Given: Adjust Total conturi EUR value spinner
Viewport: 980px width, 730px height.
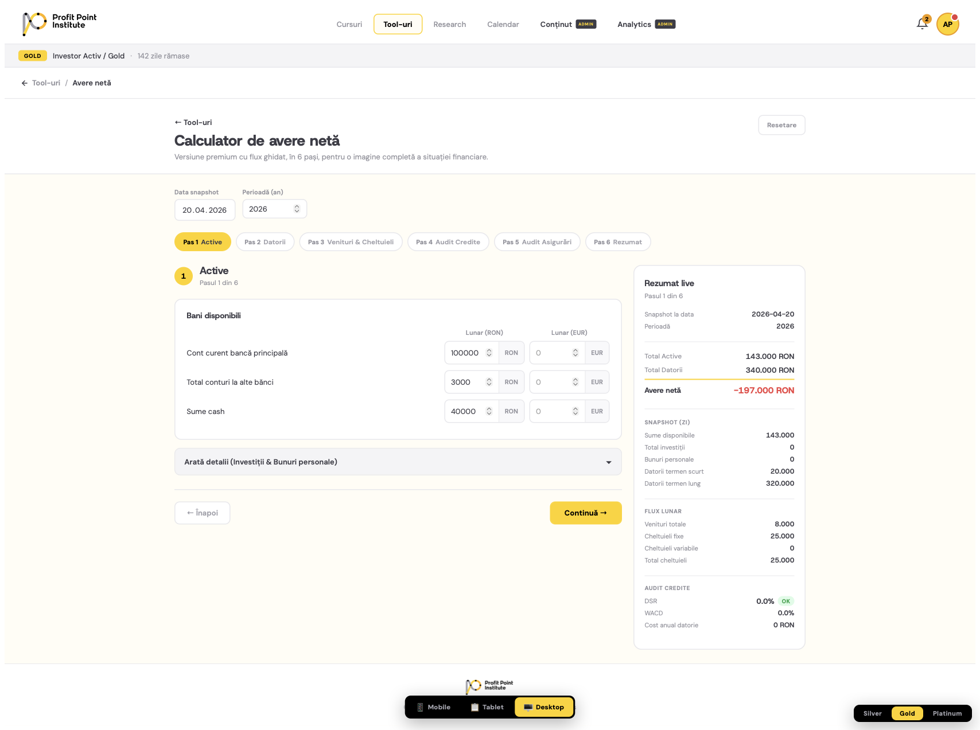Looking at the screenshot, I should click(575, 382).
